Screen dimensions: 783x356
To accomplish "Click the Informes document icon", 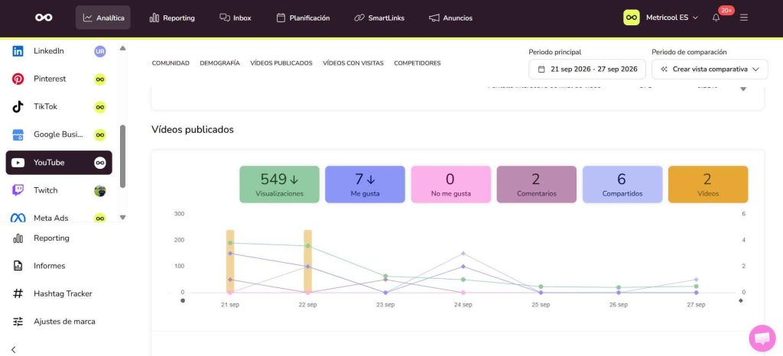I will pos(18,266).
